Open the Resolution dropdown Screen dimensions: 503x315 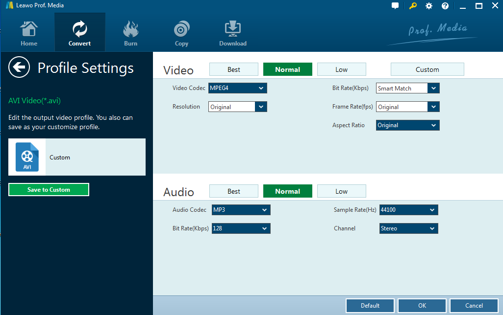point(238,107)
